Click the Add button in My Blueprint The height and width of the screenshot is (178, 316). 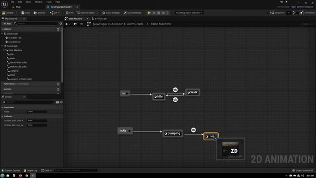[7, 24]
